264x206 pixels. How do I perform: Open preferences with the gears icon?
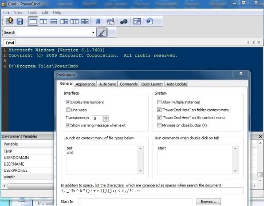coord(124,22)
